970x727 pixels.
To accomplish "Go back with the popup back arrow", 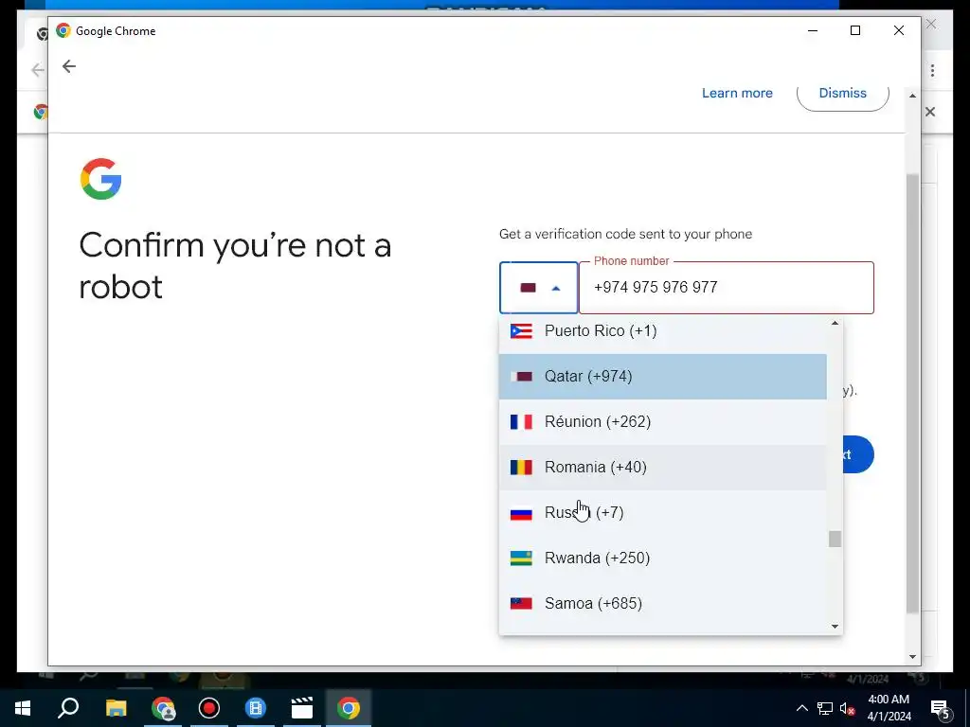I will (x=68, y=66).
